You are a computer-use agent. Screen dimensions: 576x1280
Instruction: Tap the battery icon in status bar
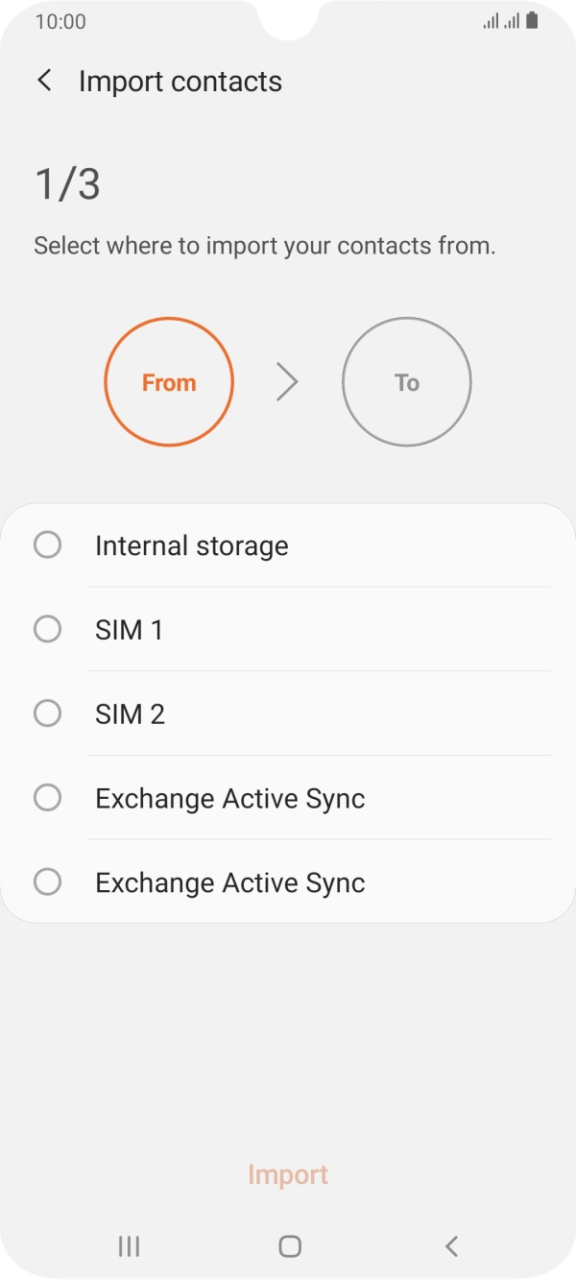coord(532,21)
